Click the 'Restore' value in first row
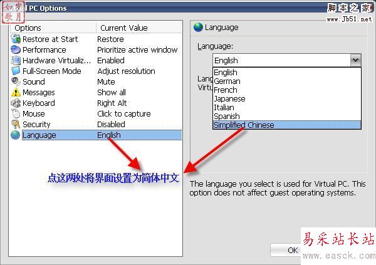The height and width of the screenshot is (265, 376). 110,39
